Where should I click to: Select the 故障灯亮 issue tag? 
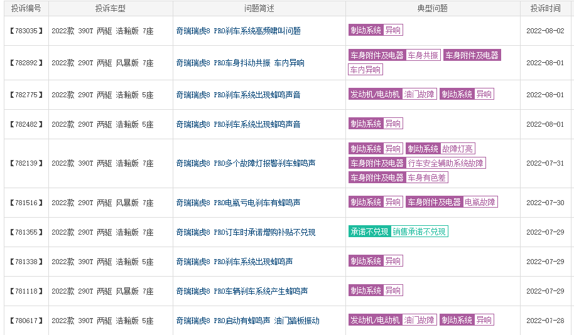point(458,149)
